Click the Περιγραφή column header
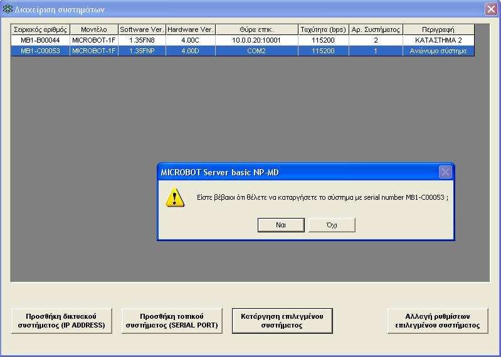The image size is (501, 357). click(438, 29)
